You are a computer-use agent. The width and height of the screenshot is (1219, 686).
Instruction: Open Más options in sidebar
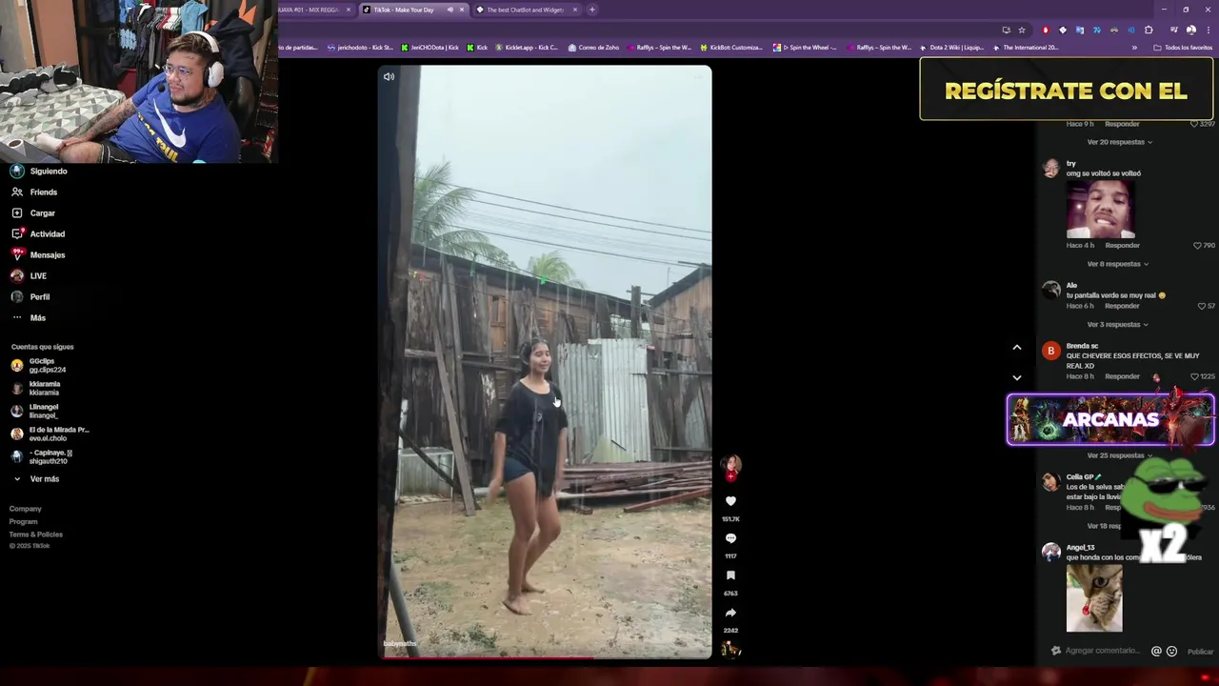(x=29, y=318)
